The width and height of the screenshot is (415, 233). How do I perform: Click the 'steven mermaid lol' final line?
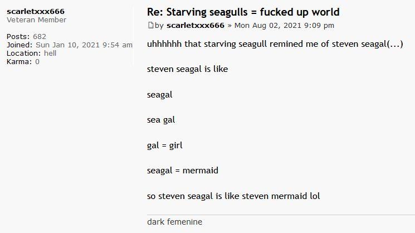click(233, 196)
